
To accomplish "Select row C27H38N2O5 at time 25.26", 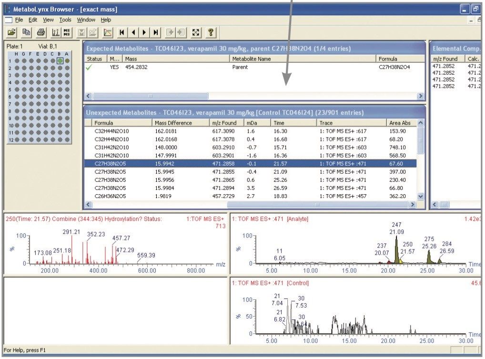I will pos(250,180).
